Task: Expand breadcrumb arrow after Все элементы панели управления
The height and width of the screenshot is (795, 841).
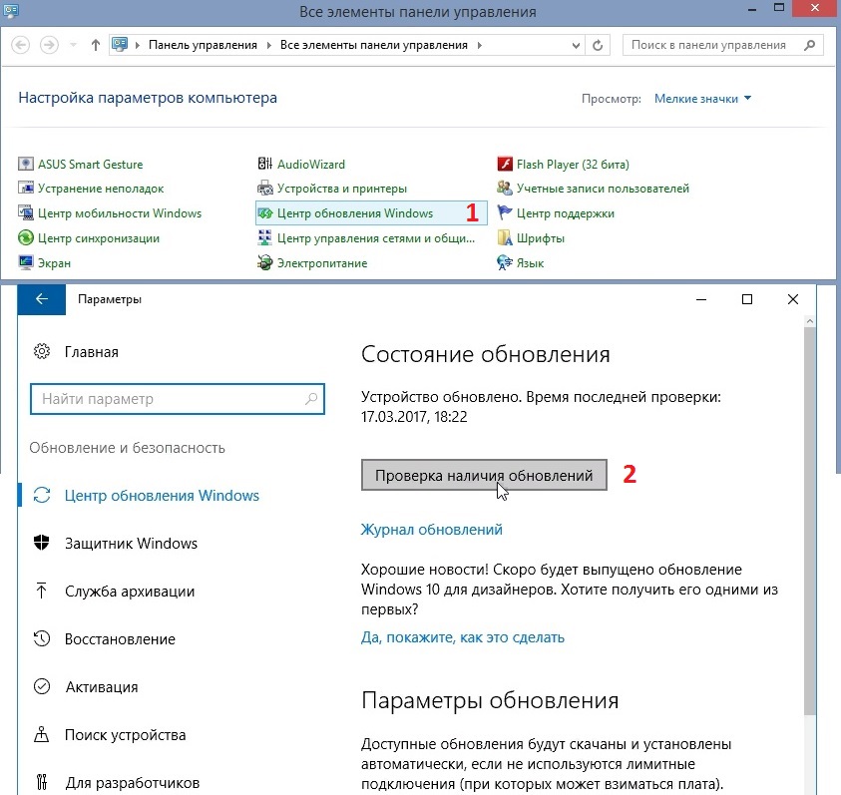Action: 479,45
